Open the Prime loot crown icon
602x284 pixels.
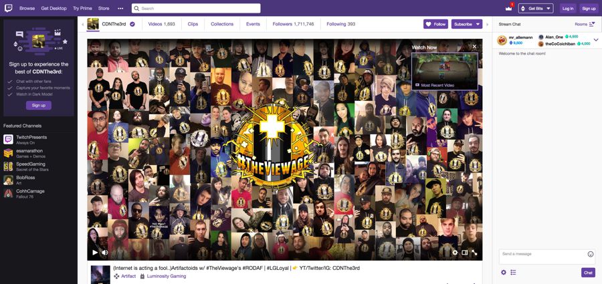pos(509,7)
